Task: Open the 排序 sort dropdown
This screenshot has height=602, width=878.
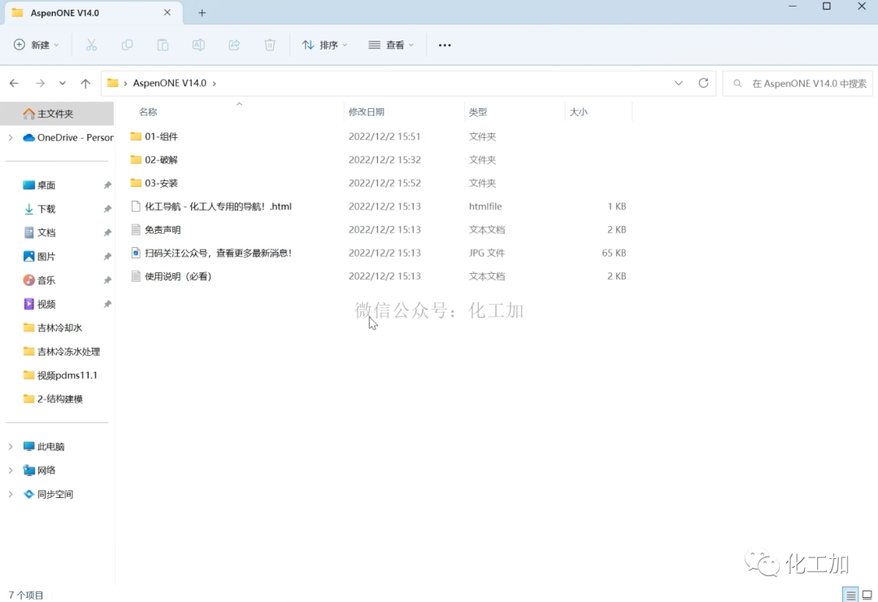Action: [324, 45]
